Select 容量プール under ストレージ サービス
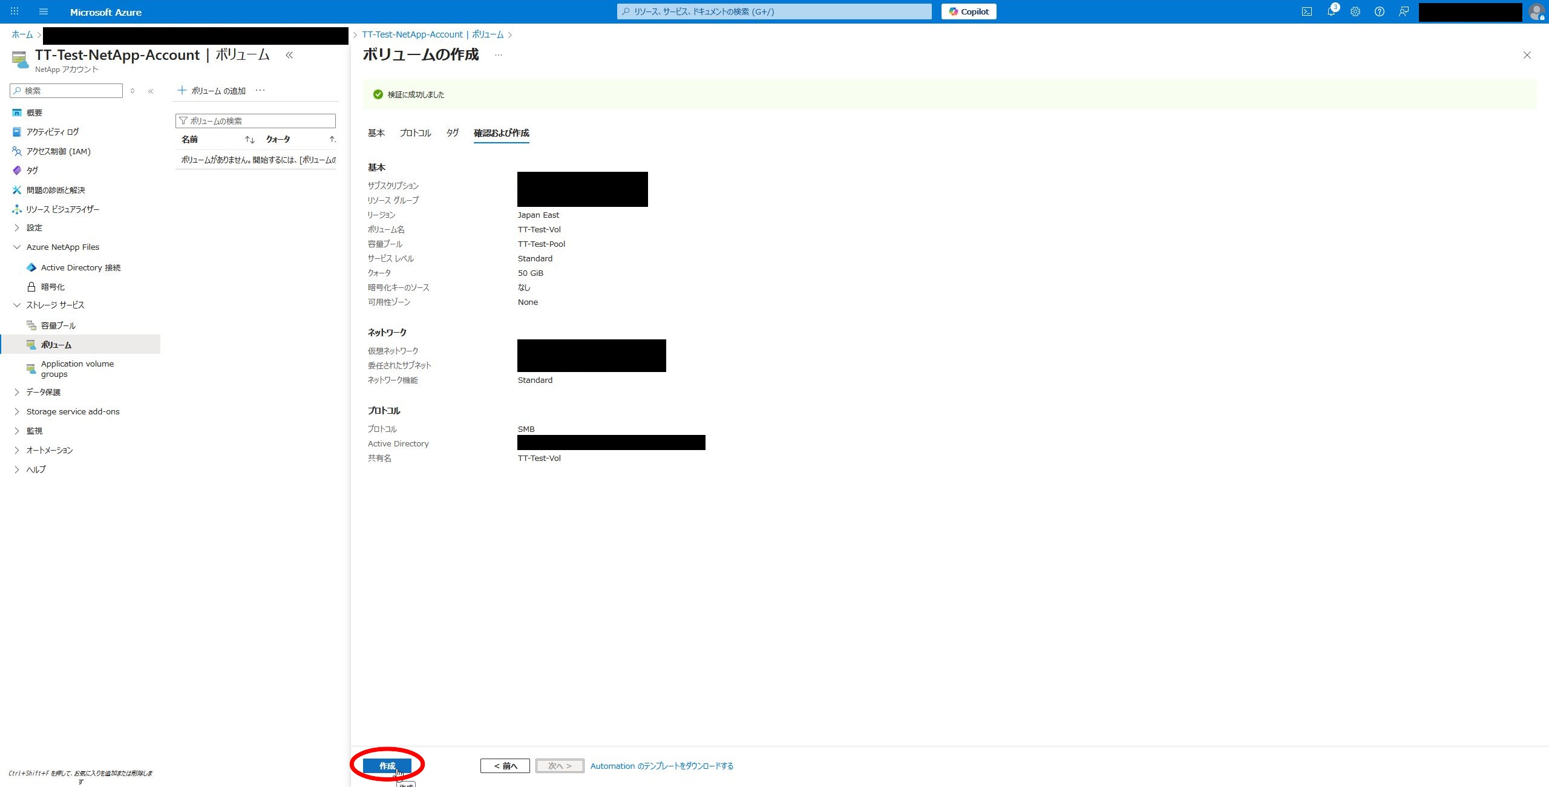Screen dimensions: 1549x787 click(58, 325)
